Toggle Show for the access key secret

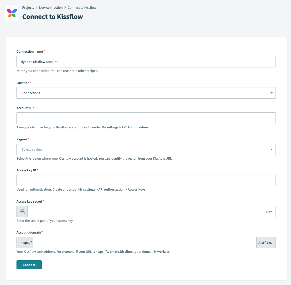[x=269, y=212]
